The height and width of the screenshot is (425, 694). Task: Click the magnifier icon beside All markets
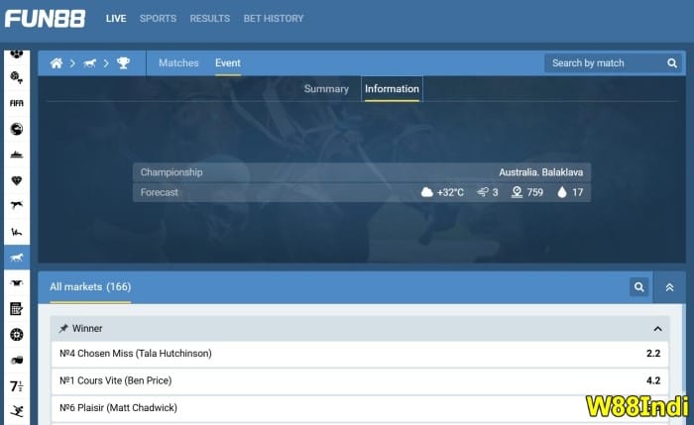639,287
